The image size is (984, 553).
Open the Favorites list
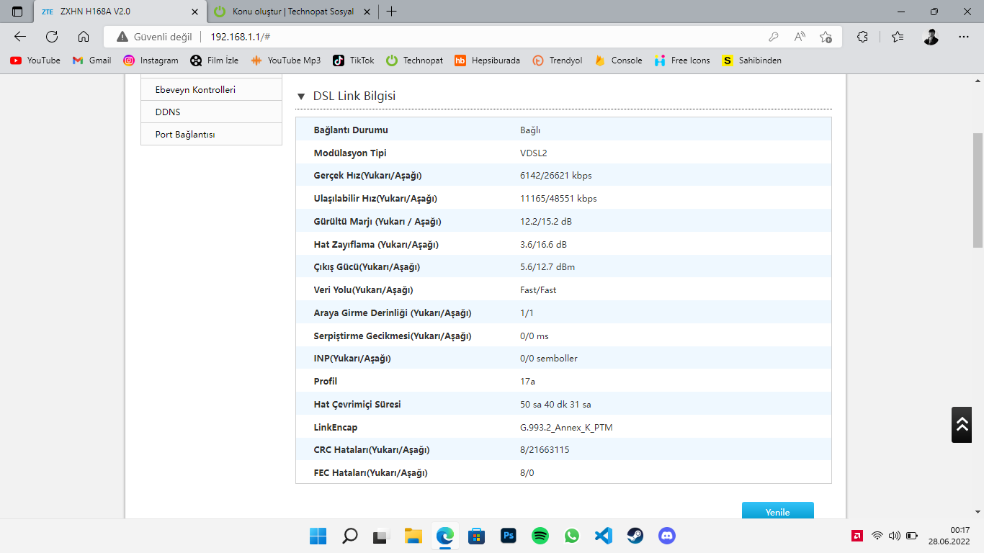click(897, 37)
